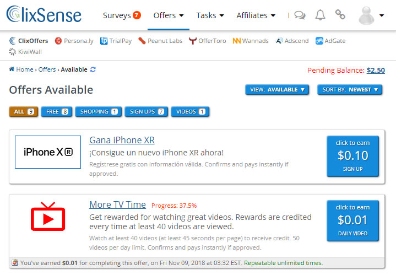Viewport: 396px width, 275px height.
Task: Expand the Offers dropdown menu
Action: click(169, 15)
